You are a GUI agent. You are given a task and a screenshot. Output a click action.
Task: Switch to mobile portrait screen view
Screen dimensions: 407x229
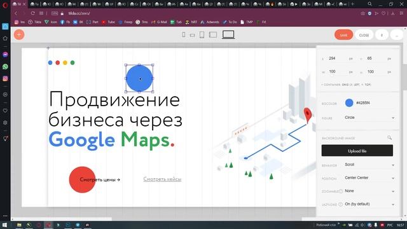click(x=184, y=34)
